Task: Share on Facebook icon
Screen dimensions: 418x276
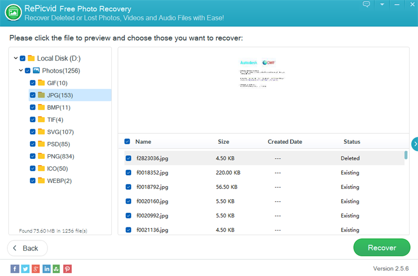Action: pos(15,269)
